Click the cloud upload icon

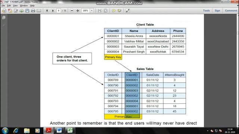[22, 11]
